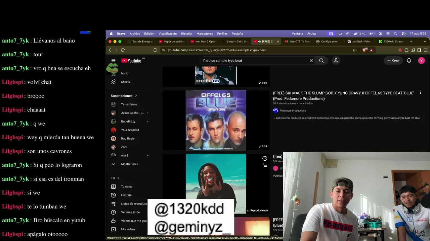Open Brave Shields lion icon
430x241 pixels.
pyautogui.click(x=365, y=50)
